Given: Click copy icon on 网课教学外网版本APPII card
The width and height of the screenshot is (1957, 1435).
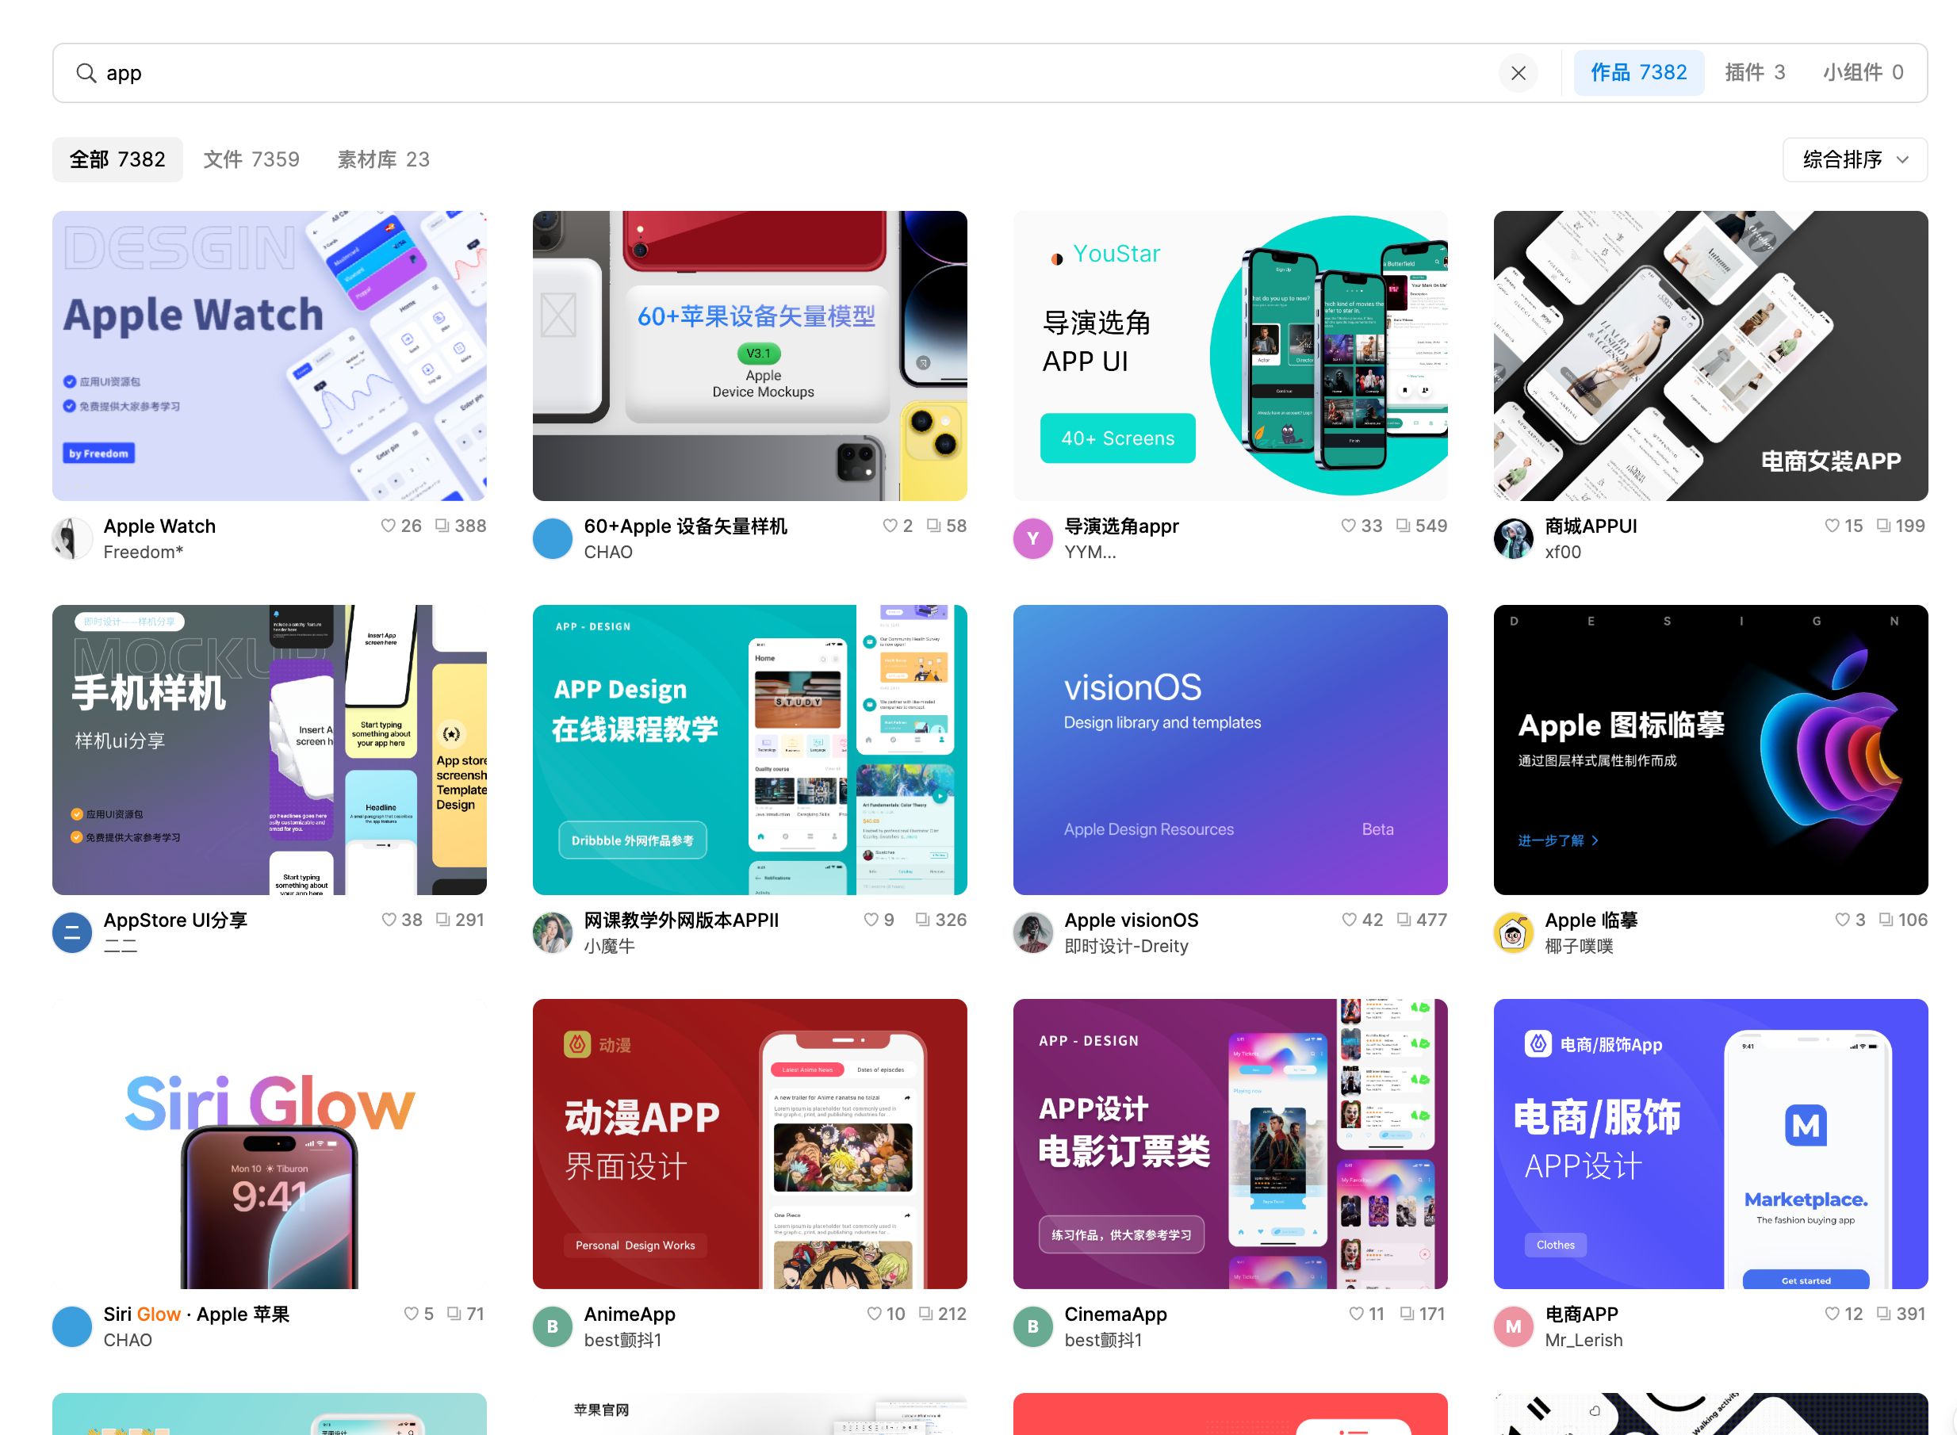Looking at the screenshot, I should (922, 919).
